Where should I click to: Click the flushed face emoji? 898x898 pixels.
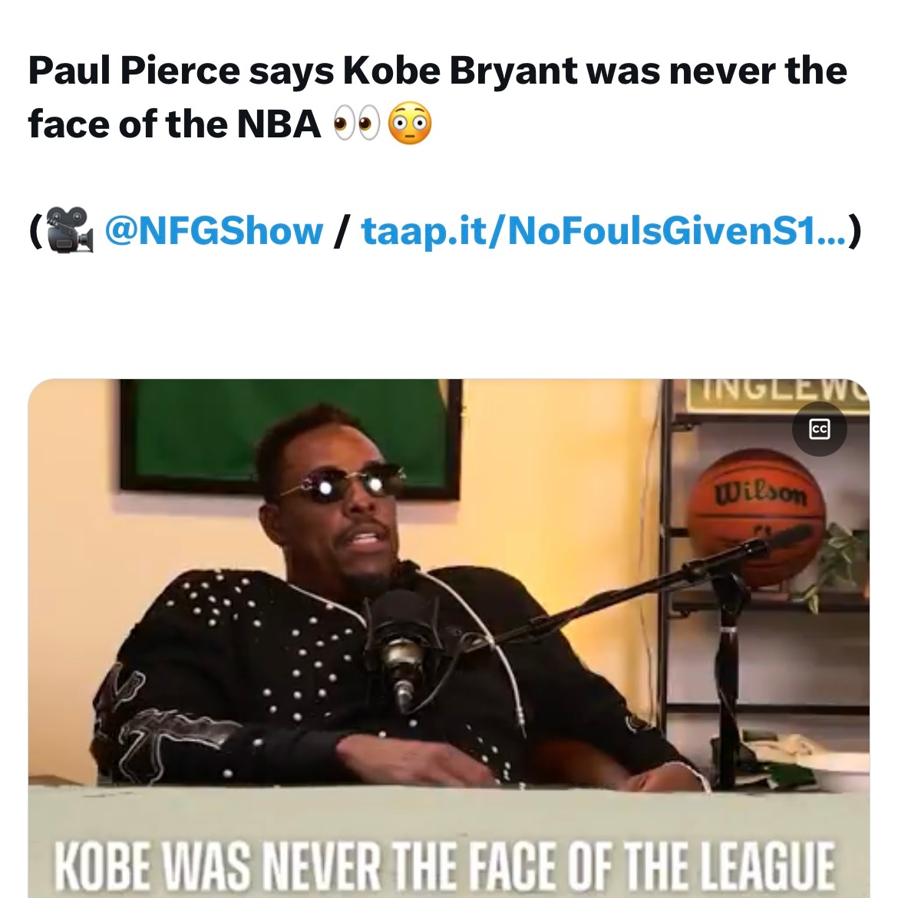coord(410,123)
